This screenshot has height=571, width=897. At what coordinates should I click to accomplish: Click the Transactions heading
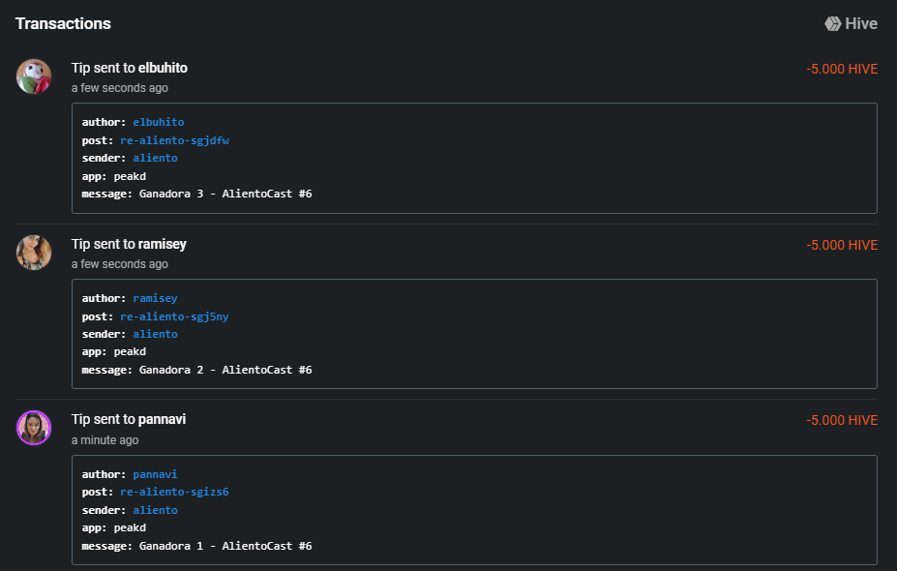coord(63,23)
